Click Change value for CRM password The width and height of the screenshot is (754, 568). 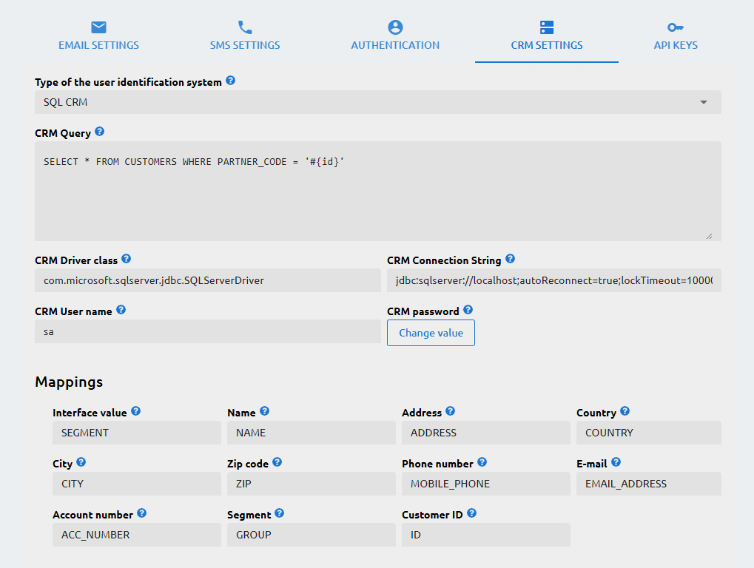click(x=431, y=333)
